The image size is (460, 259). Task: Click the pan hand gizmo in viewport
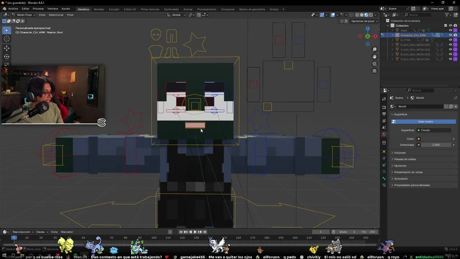[374, 56]
